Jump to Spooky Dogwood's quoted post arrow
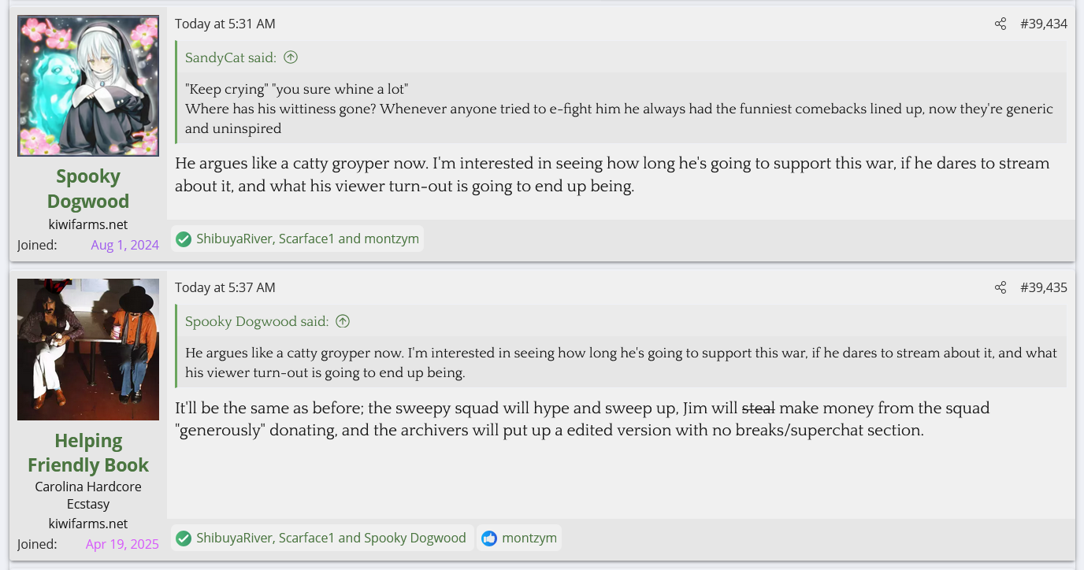Viewport: 1084px width, 570px height. tap(343, 321)
